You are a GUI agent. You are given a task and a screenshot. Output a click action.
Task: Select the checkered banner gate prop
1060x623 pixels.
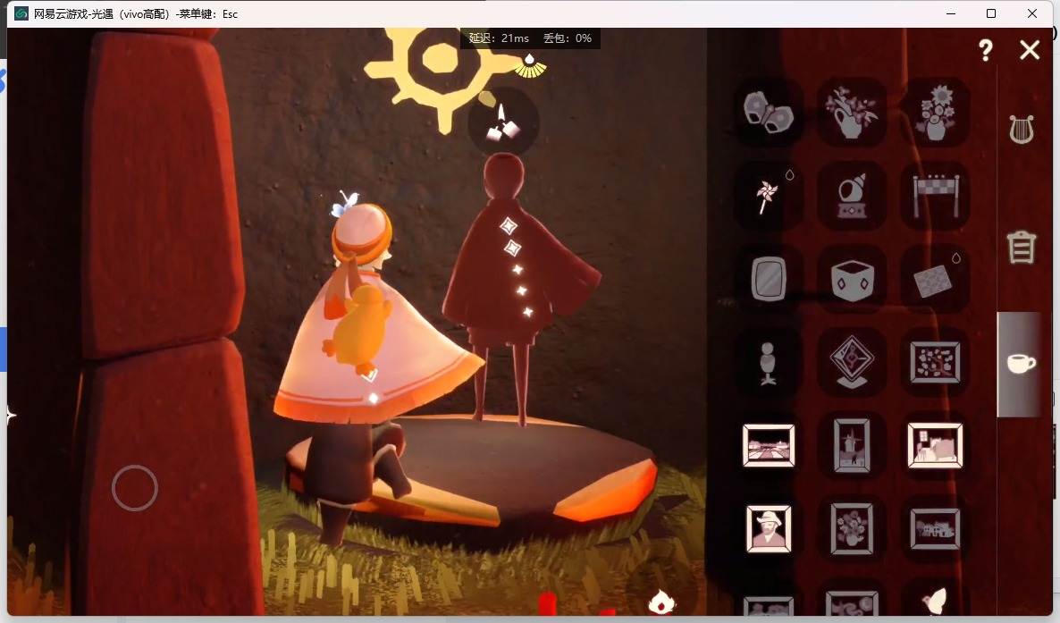tap(935, 196)
